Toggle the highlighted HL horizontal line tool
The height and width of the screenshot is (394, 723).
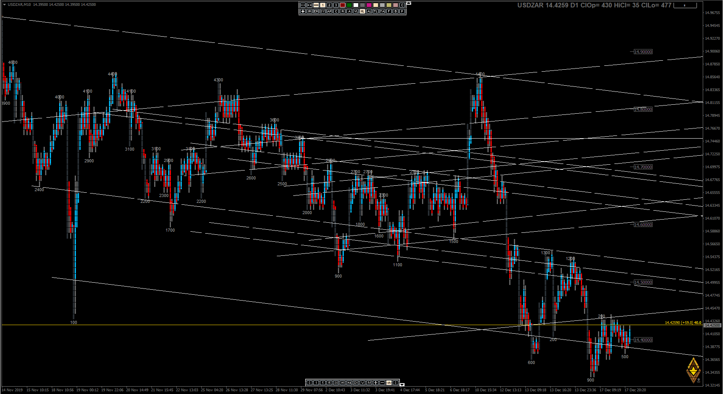coord(362,11)
